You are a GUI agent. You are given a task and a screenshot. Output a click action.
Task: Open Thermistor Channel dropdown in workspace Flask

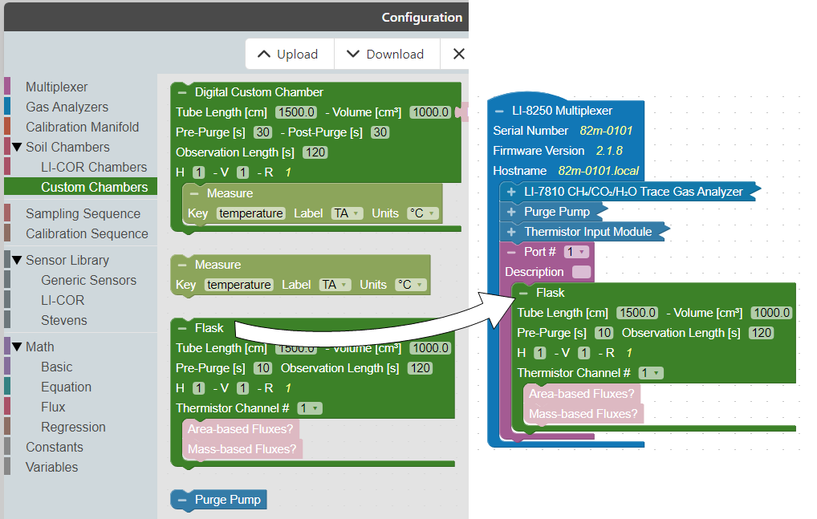tap(651, 373)
